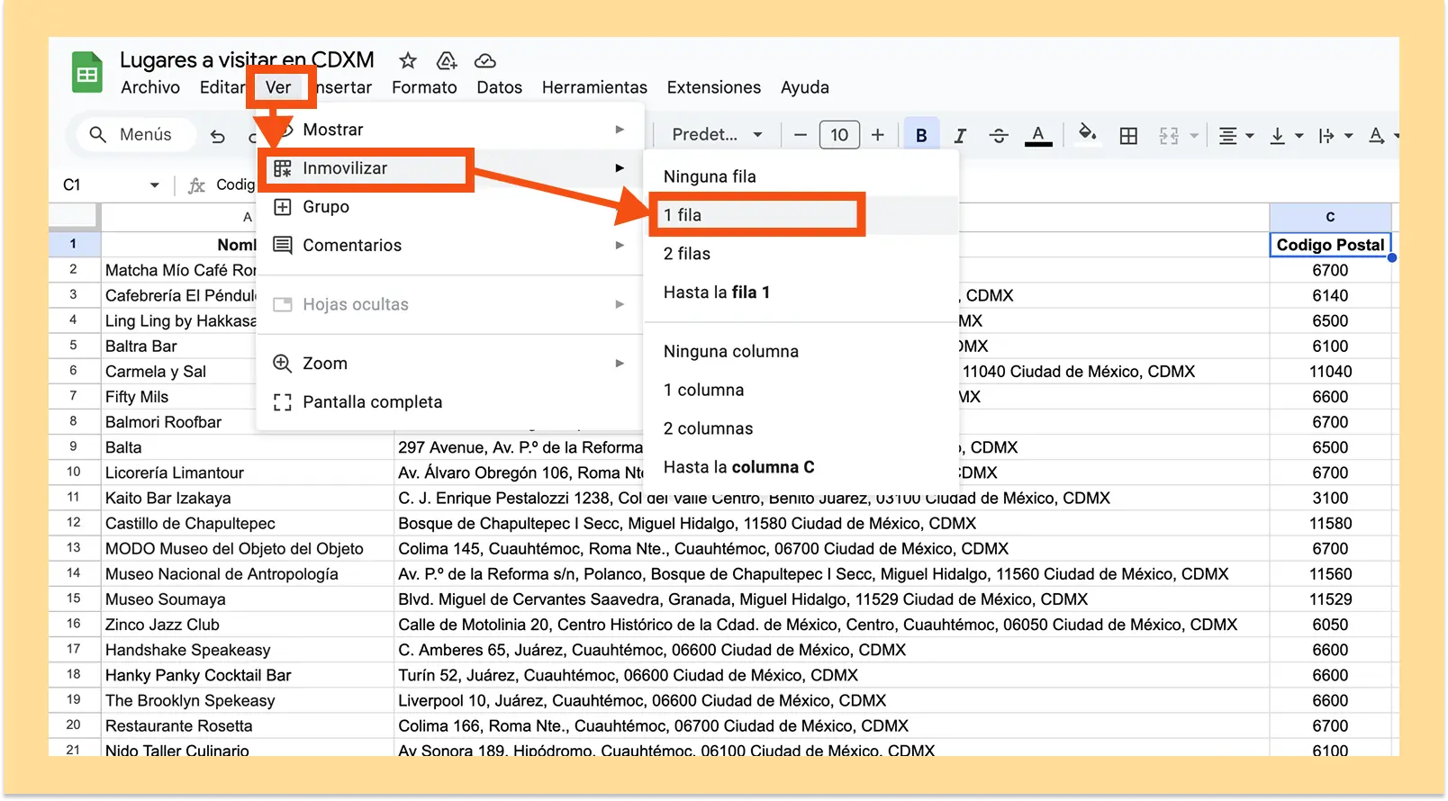1448x801 pixels.
Task: Click the postal code cell 11580
Action: pos(1330,524)
